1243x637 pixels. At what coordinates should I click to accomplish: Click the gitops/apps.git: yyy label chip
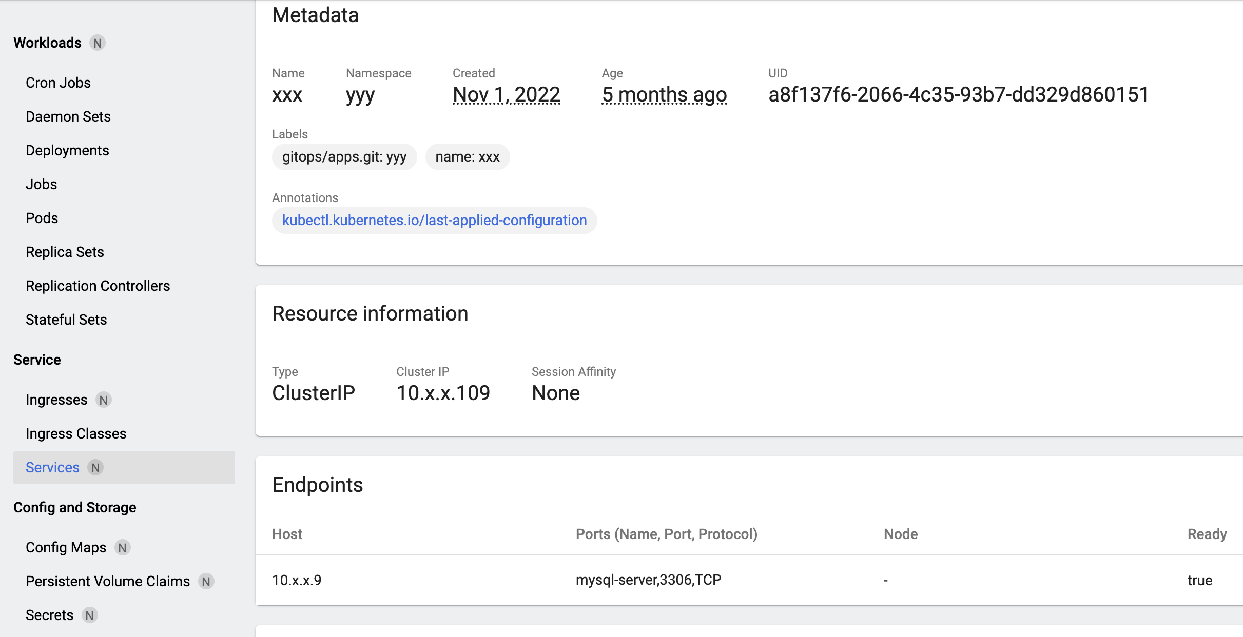pyautogui.click(x=344, y=157)
